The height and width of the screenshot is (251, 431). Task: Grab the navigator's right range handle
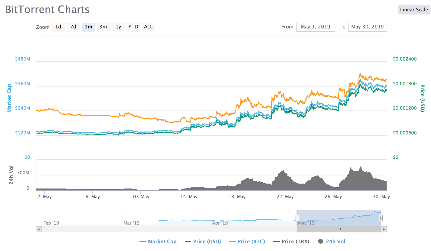pyautogui.click(x=381, y=218)
